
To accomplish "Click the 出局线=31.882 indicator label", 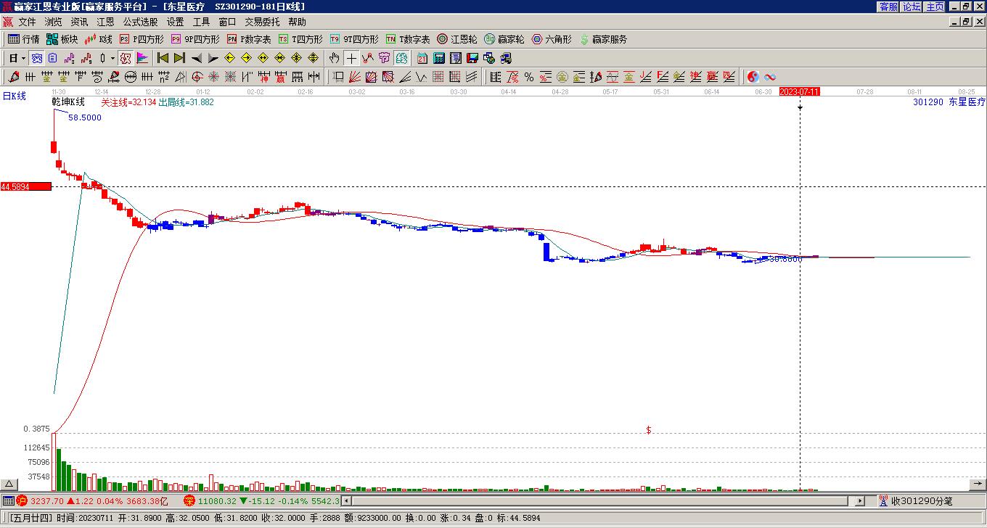I will point(186,102).
